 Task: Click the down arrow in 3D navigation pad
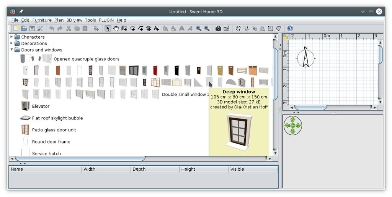pyautogui.click(x=293, y=131)
